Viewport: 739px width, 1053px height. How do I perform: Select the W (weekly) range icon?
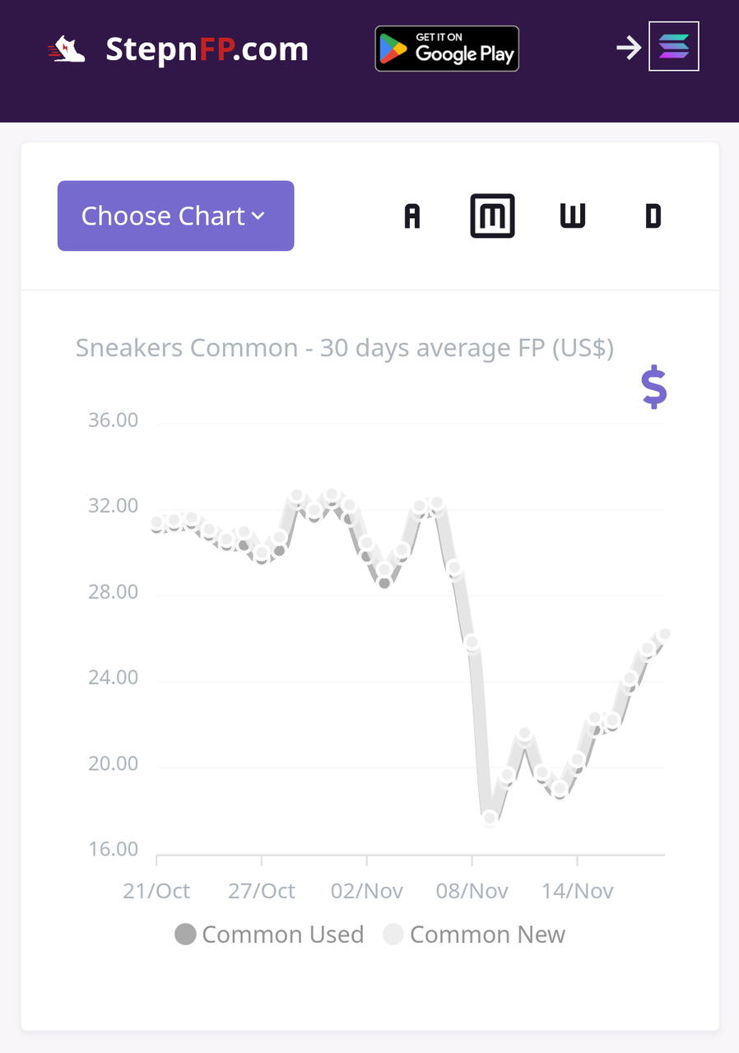click(572, 216)
